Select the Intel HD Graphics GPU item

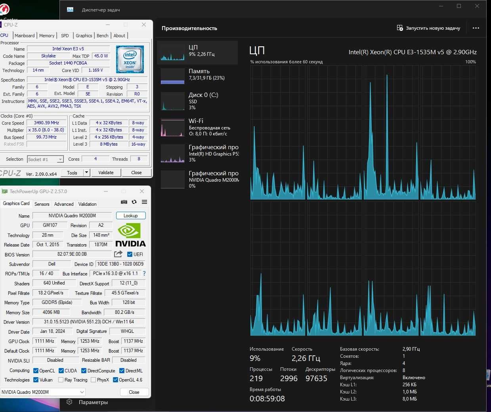pyautogui.click(x=197, y=153)
